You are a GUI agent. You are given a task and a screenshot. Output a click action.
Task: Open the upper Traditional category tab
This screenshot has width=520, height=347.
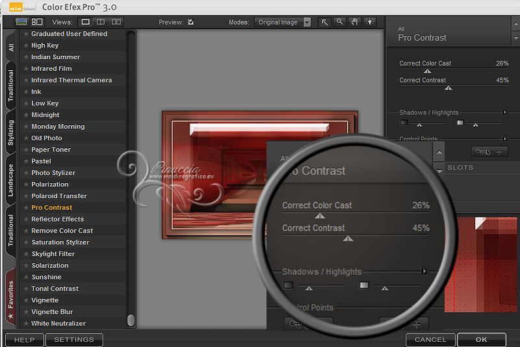point(11,86)
